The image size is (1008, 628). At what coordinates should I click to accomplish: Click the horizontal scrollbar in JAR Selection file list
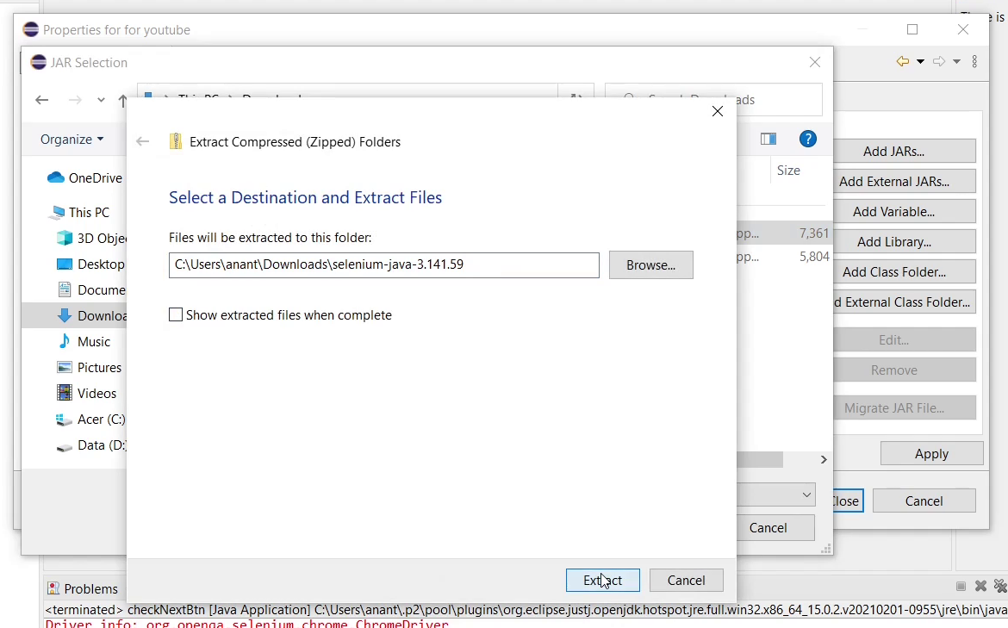[759, 460]
